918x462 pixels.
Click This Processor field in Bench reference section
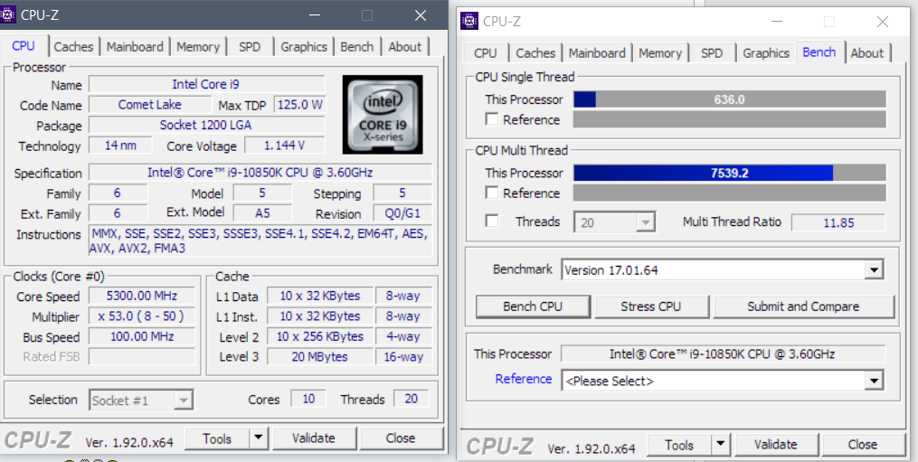723,354
